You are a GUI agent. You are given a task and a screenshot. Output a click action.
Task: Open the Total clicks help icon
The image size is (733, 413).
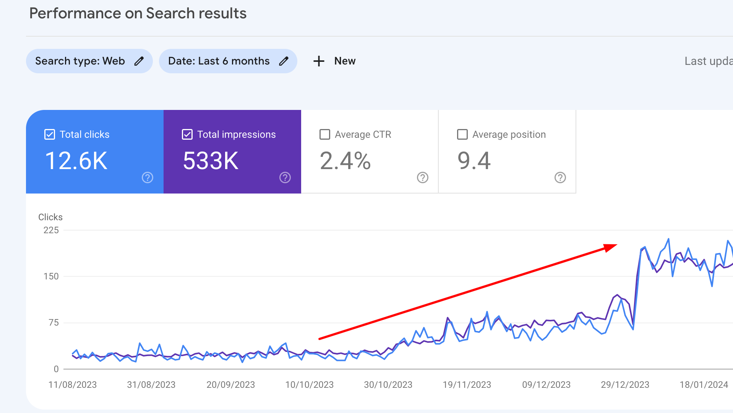pos(147,177)
